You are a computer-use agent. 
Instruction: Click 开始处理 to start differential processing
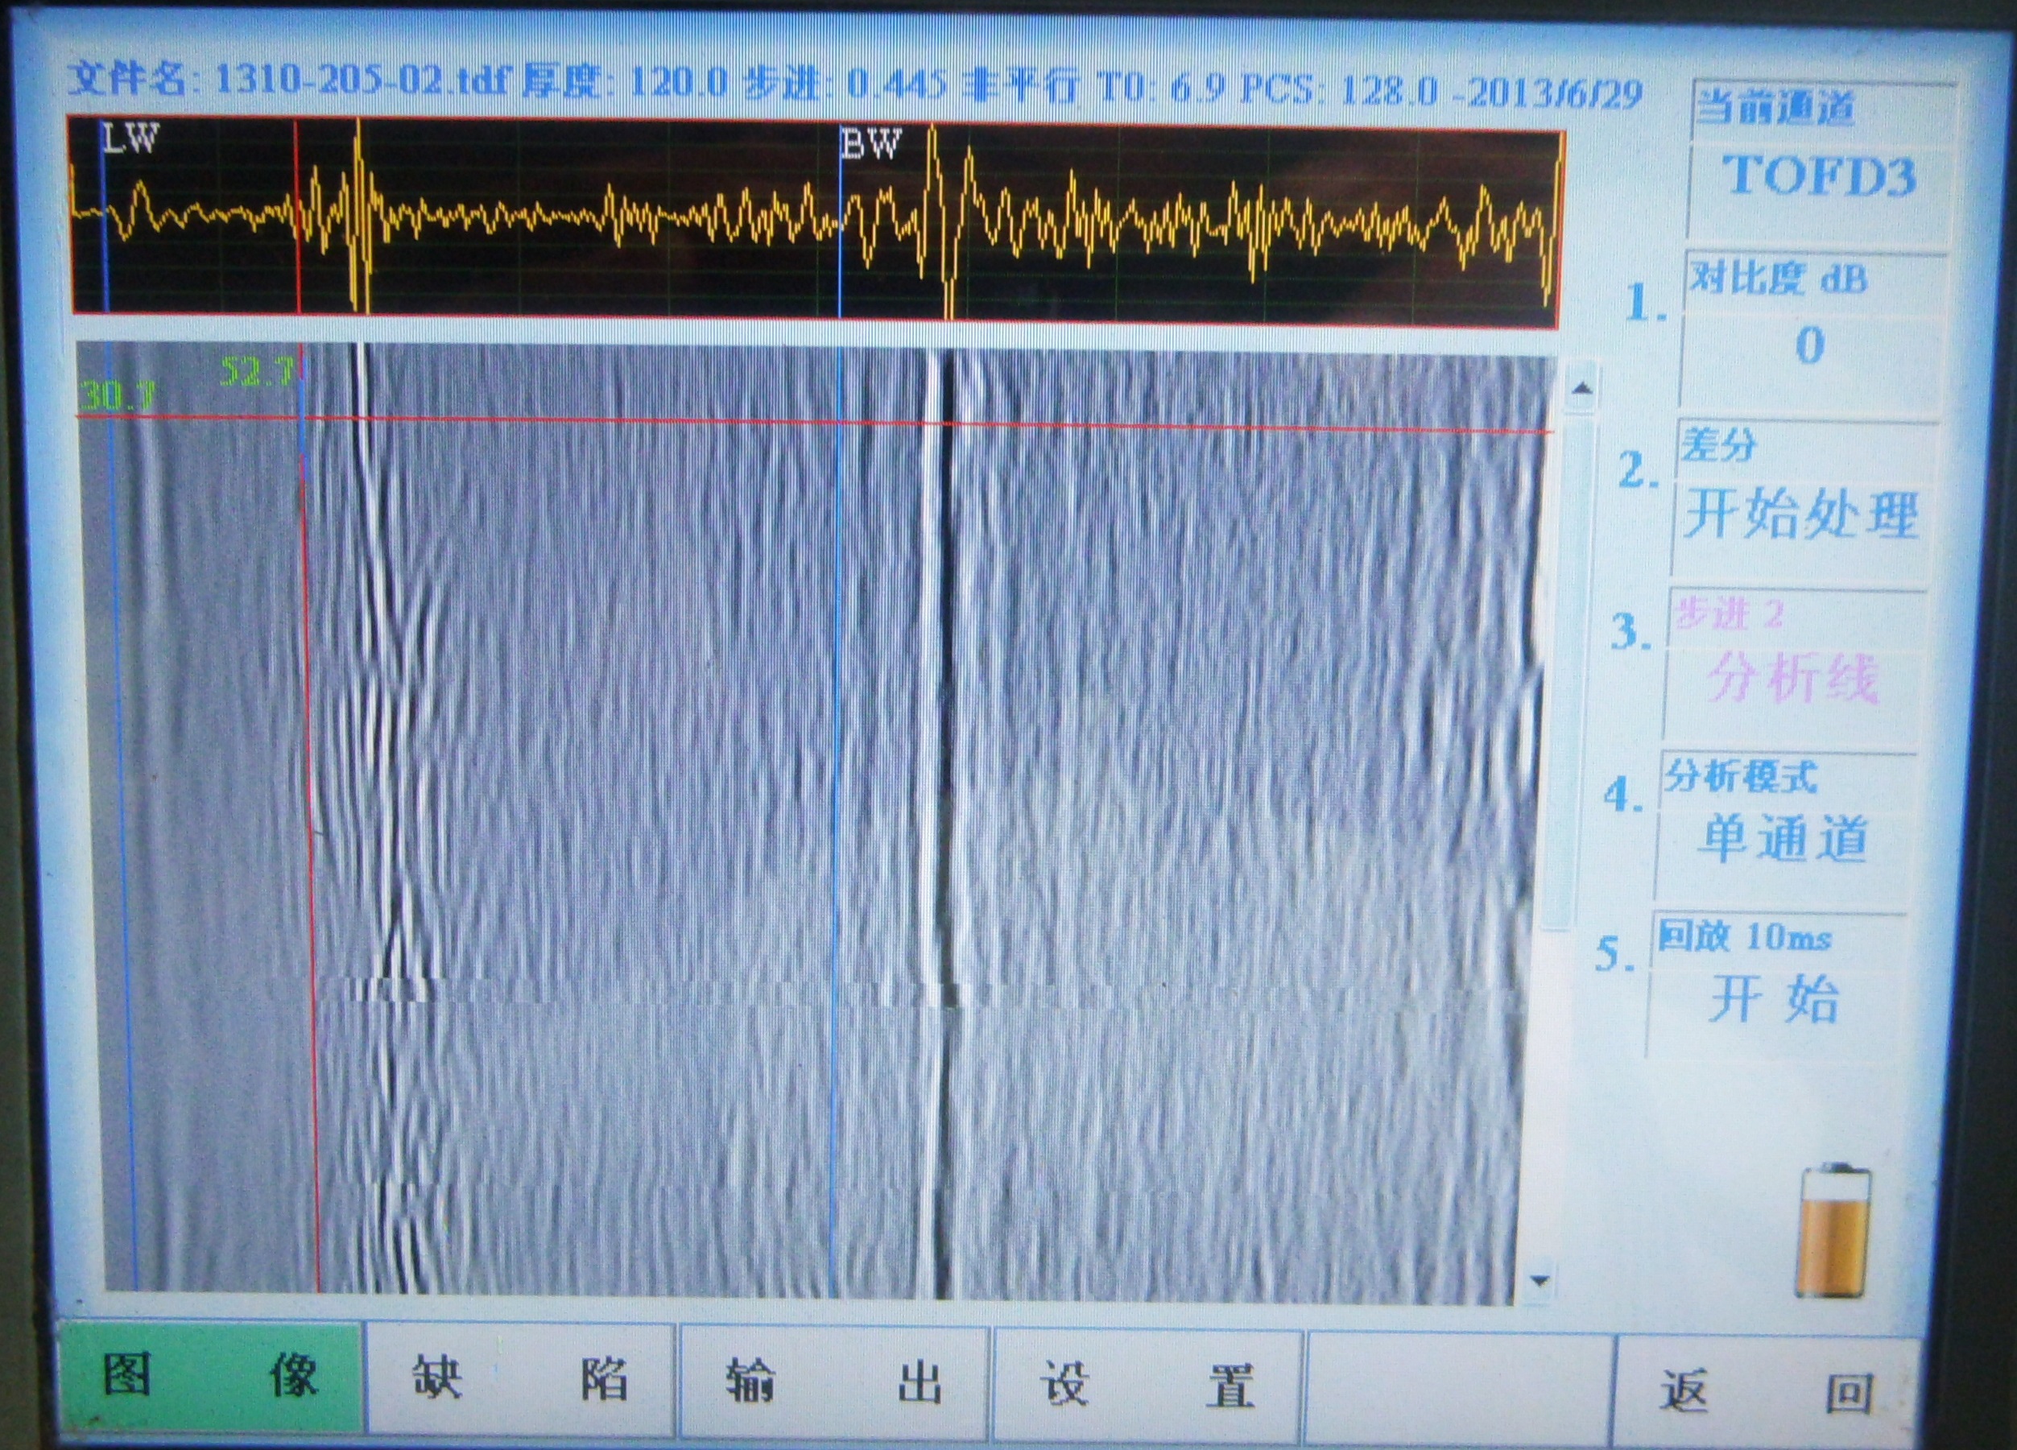(1801, 514)
